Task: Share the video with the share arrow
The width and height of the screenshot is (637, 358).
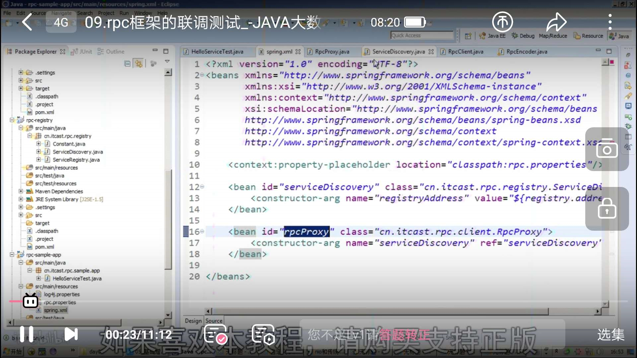Action: pyautogui.click(x=556, y=22)
